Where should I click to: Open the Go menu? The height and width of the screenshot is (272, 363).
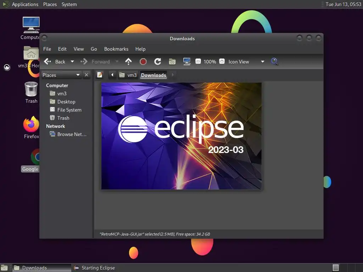[x=94, y=49]
